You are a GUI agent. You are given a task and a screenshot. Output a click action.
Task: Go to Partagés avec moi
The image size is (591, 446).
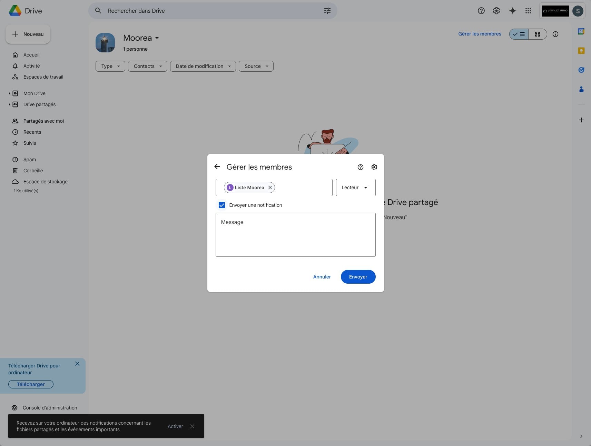click(43, 121)
